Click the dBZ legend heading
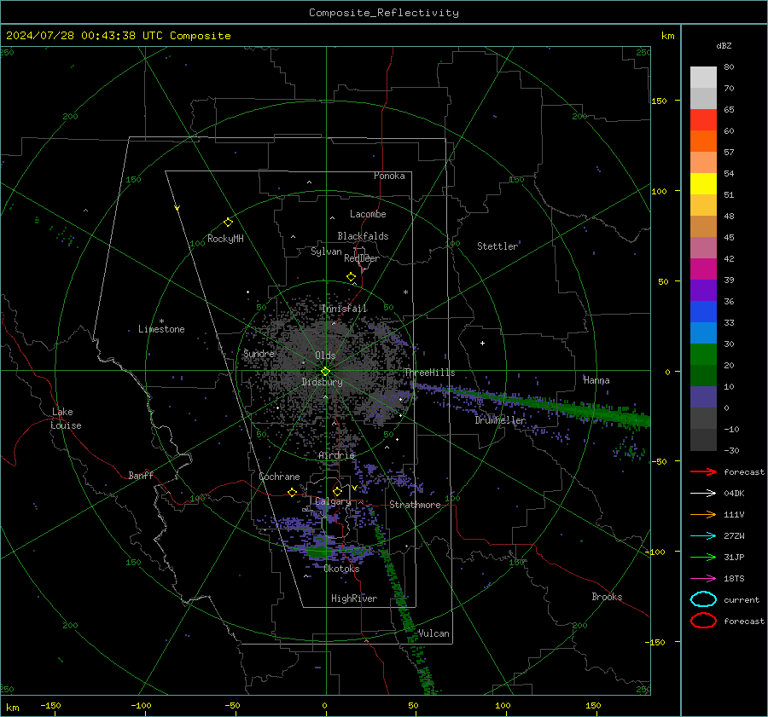The height and width of the screenshot is (717, 768). pos(724,45)
